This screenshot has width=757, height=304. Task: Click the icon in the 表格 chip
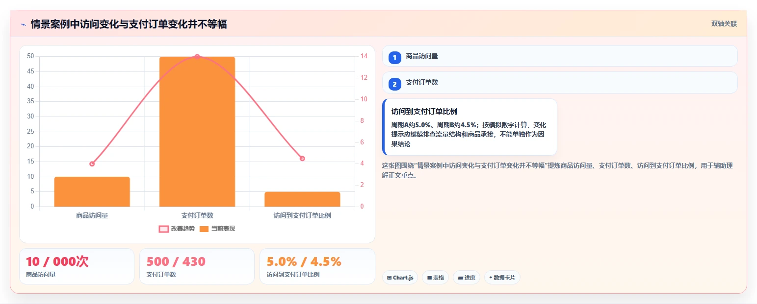tap(429, 278)
